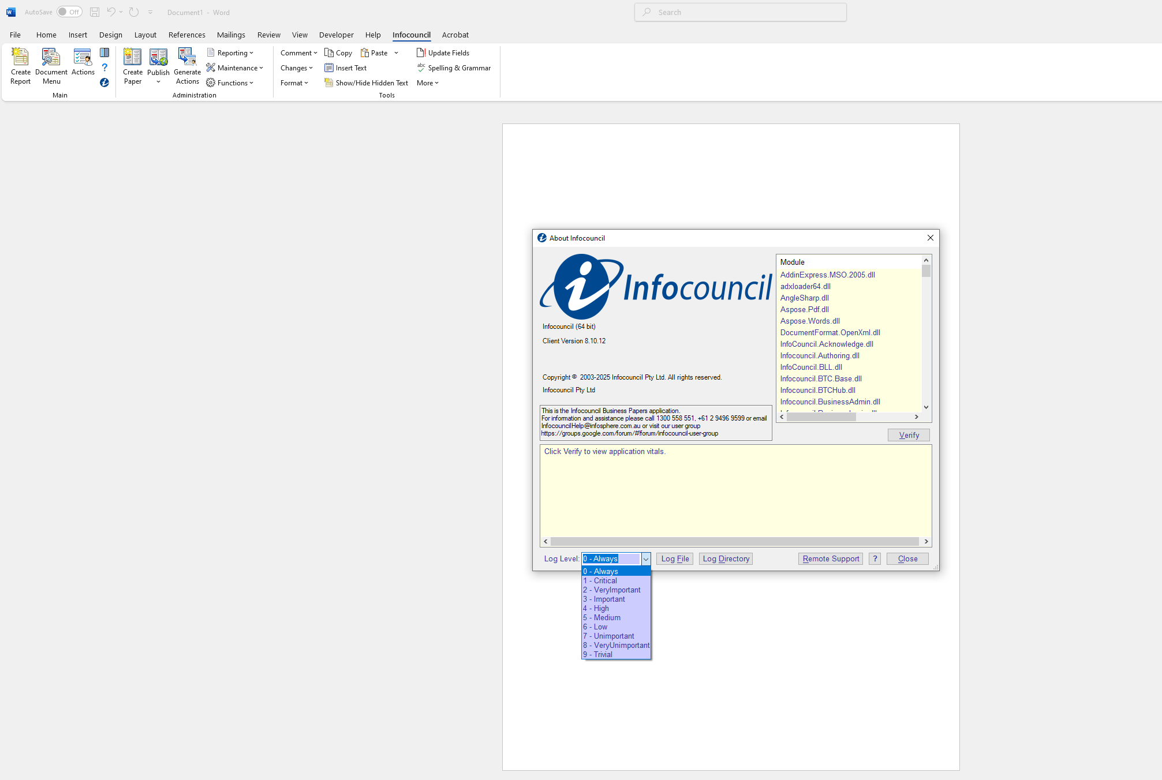The height and width of the screenshot is (780, 1162).
Task: Select DocumentFormat.OpenXml.dll in Module list
Action: (x=830, y=332)
